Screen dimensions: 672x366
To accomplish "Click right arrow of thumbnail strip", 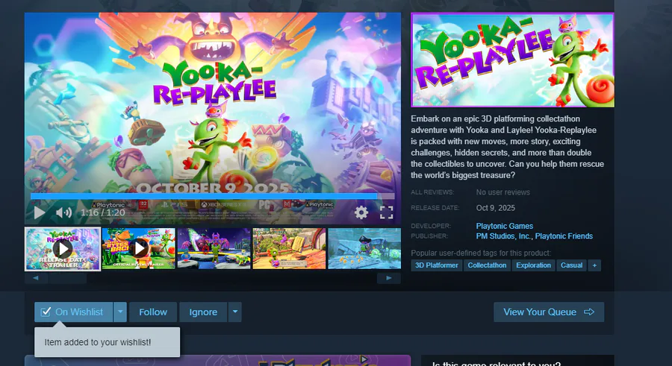I will point(389,278).
